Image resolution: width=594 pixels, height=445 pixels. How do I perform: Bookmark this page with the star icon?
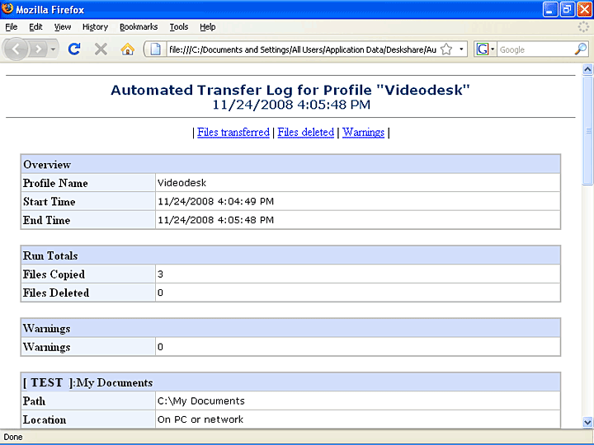(x=446, y=49)
